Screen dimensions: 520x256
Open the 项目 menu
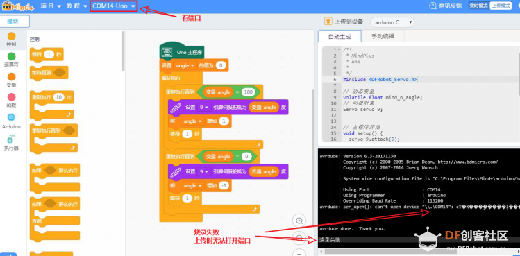[51, 6]
